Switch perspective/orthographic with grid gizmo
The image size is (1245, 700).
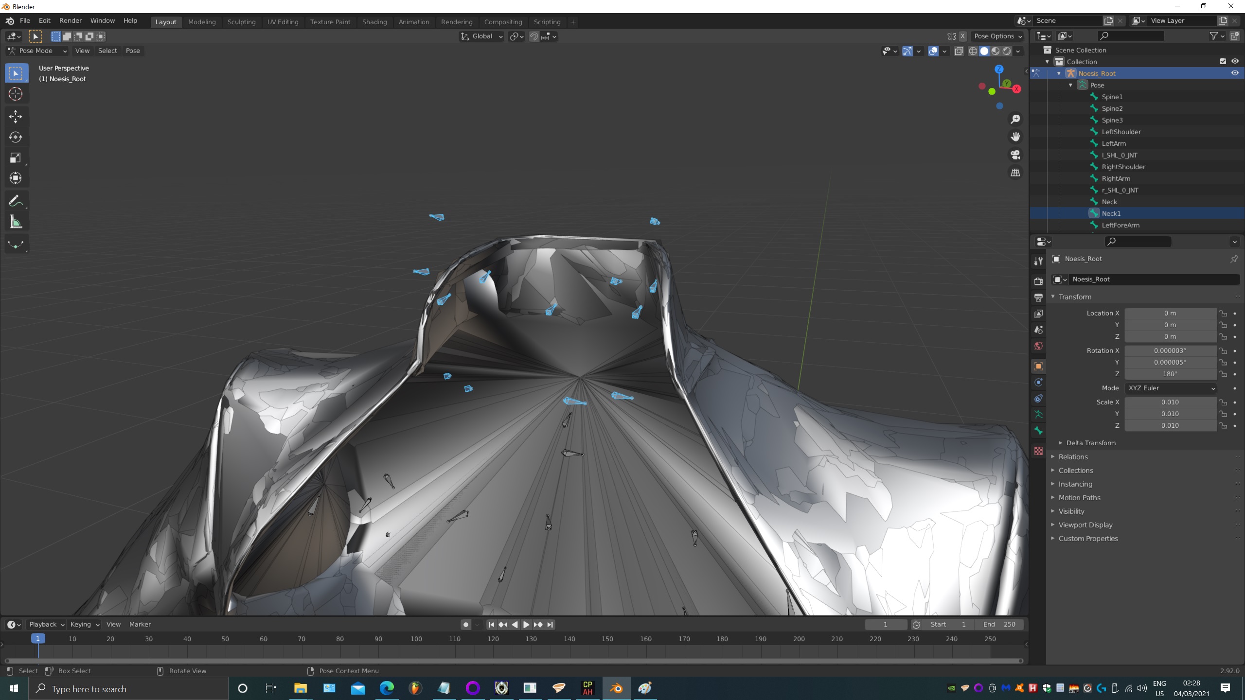(x=1015, y=173)
